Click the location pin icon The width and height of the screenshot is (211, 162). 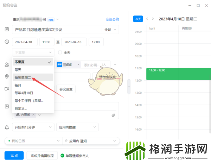(x=7, y=76)
